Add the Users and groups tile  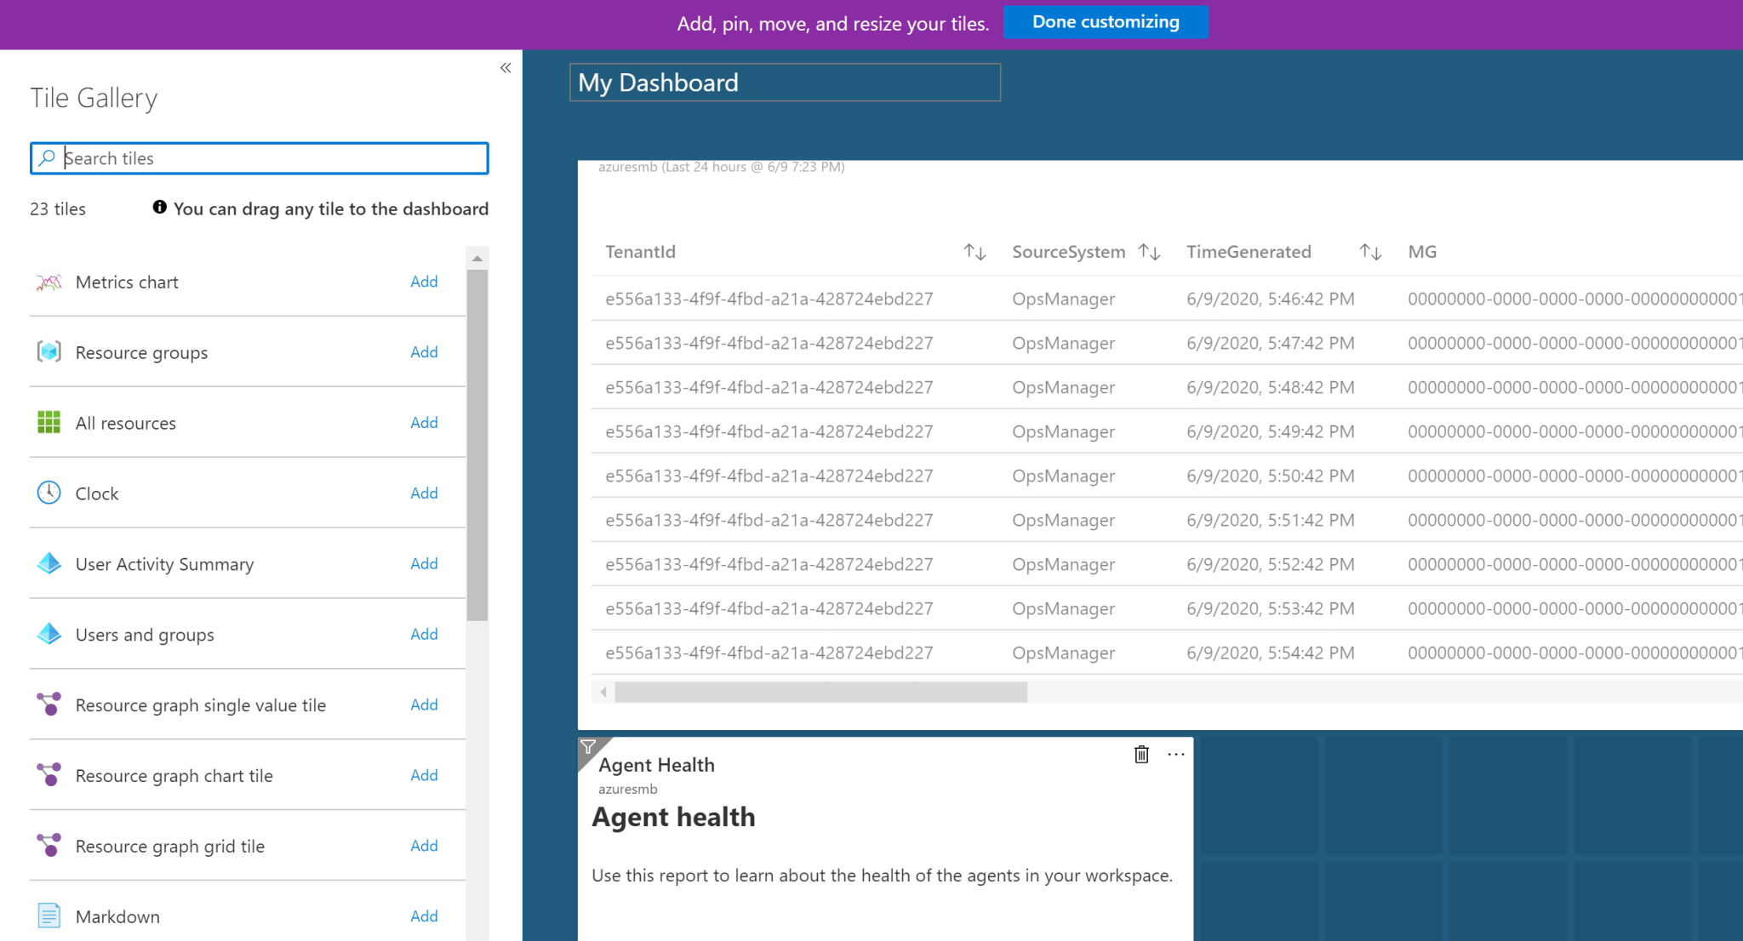tap(424, 634)
